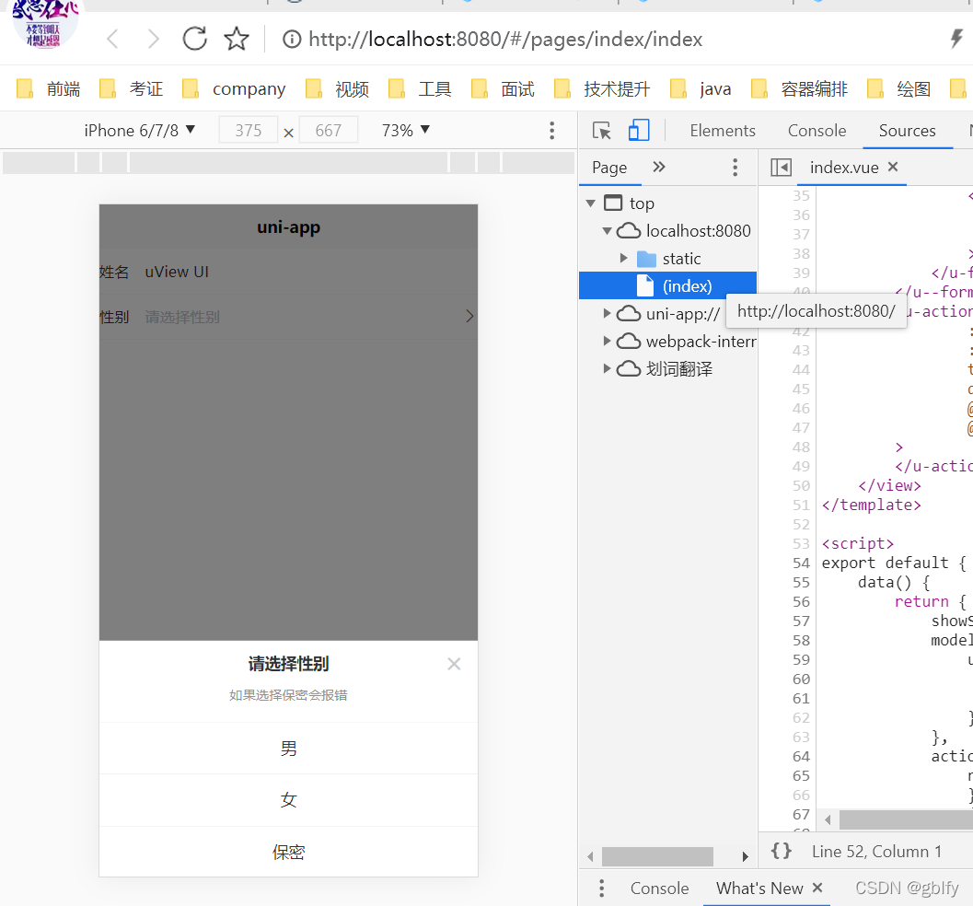This screenshot has width=973, height=906.
Task: Click the device height field 667
Action: [x=329, y=131]
